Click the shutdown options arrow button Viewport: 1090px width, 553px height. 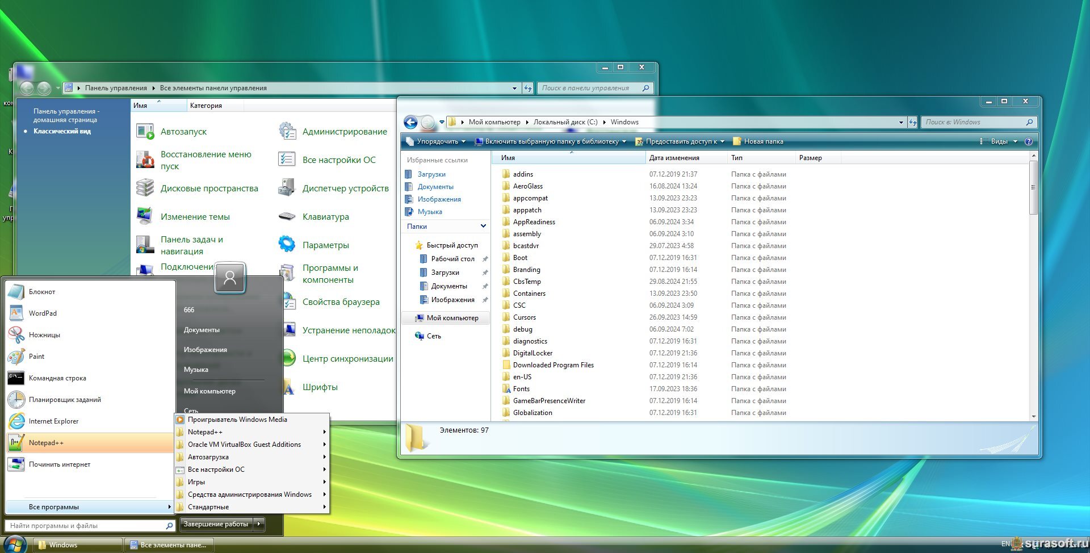(259, 524)
